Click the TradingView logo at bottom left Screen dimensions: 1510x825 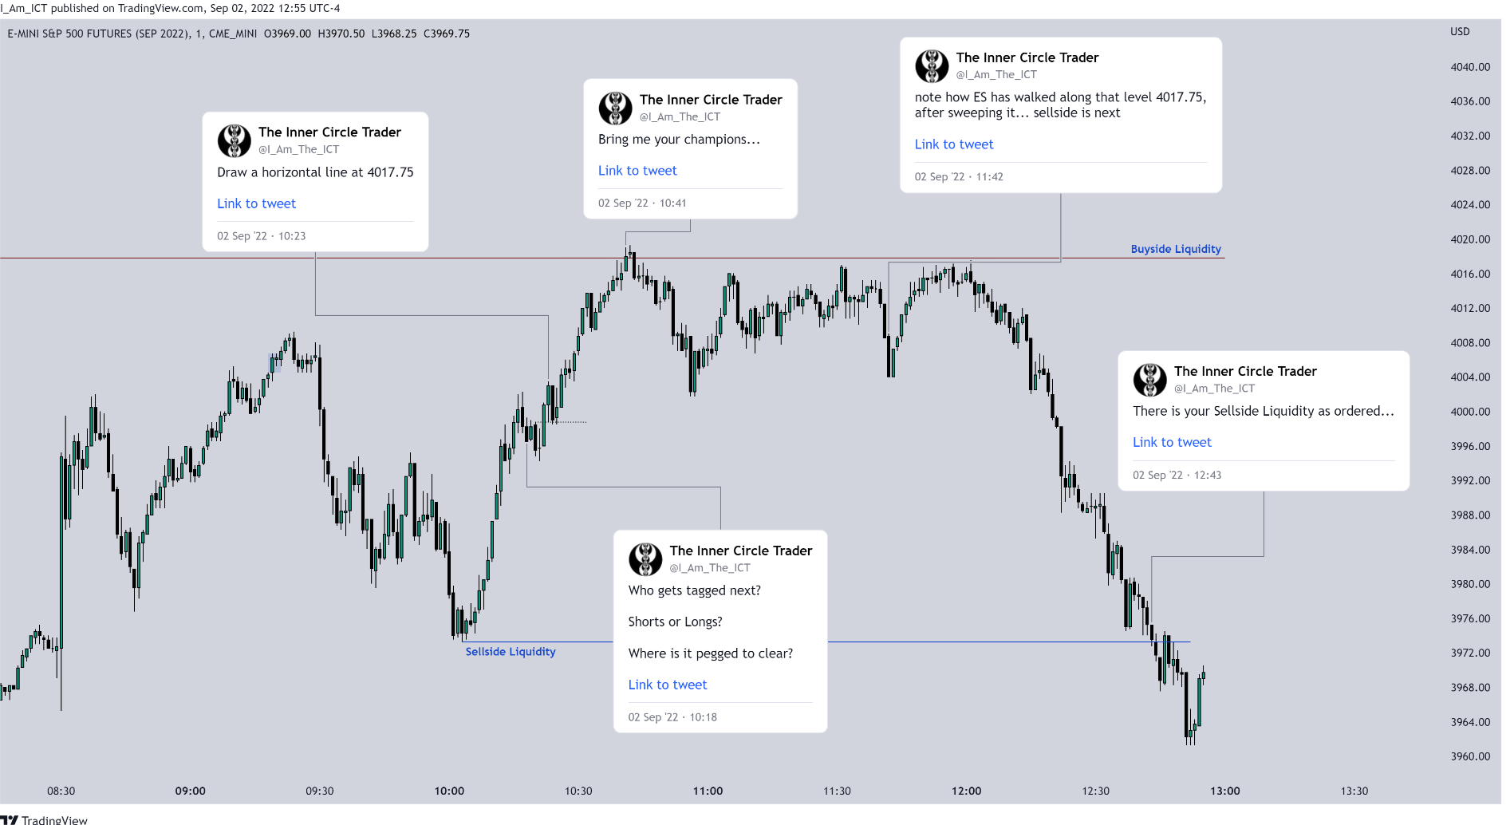click(x=45, y=819)
